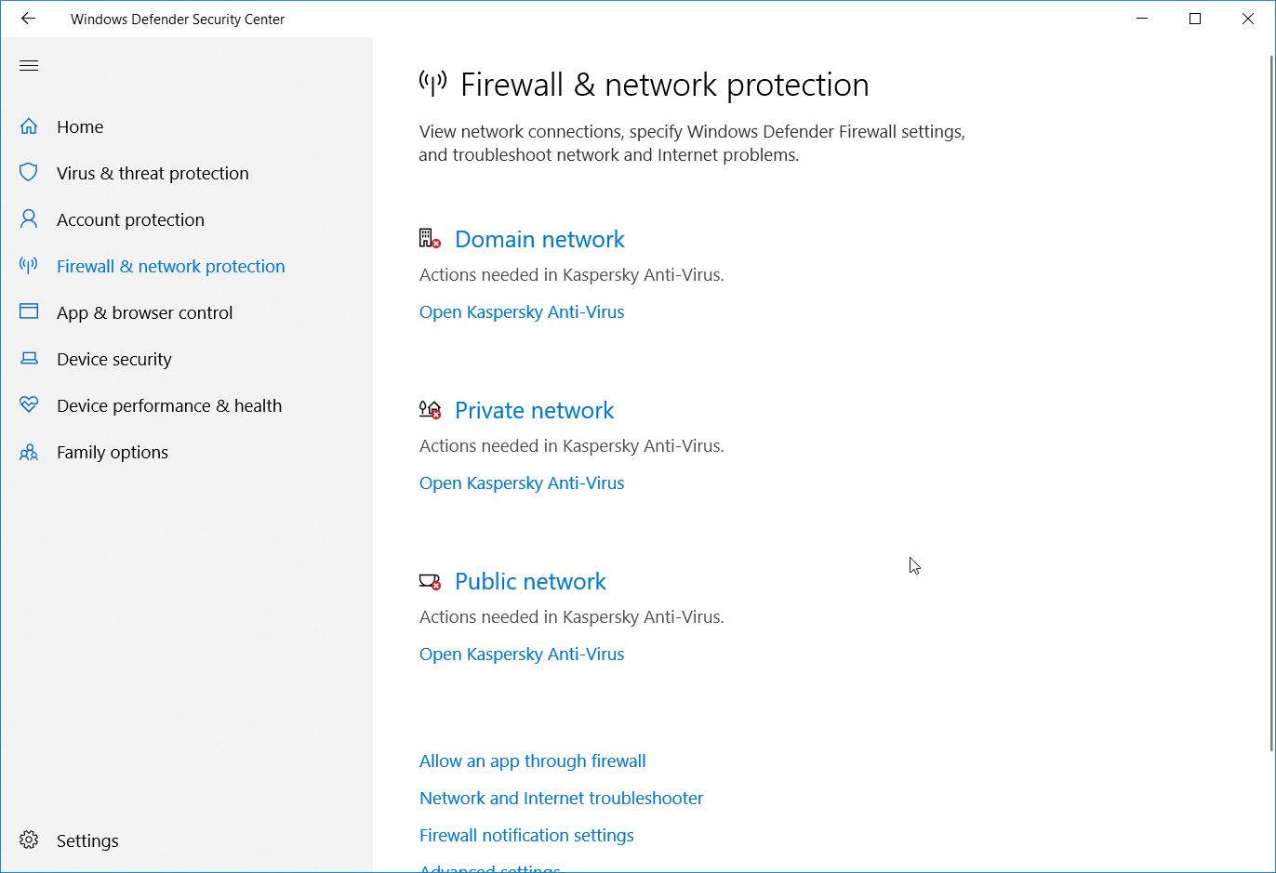Click the Device performance heart icon
Viewport: 1276px width, 873px height.
(29, 405)
